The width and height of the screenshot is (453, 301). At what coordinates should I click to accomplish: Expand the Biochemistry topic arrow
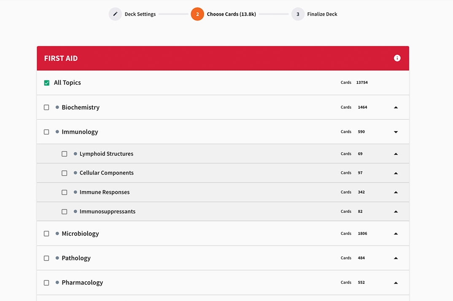(396, 107)
